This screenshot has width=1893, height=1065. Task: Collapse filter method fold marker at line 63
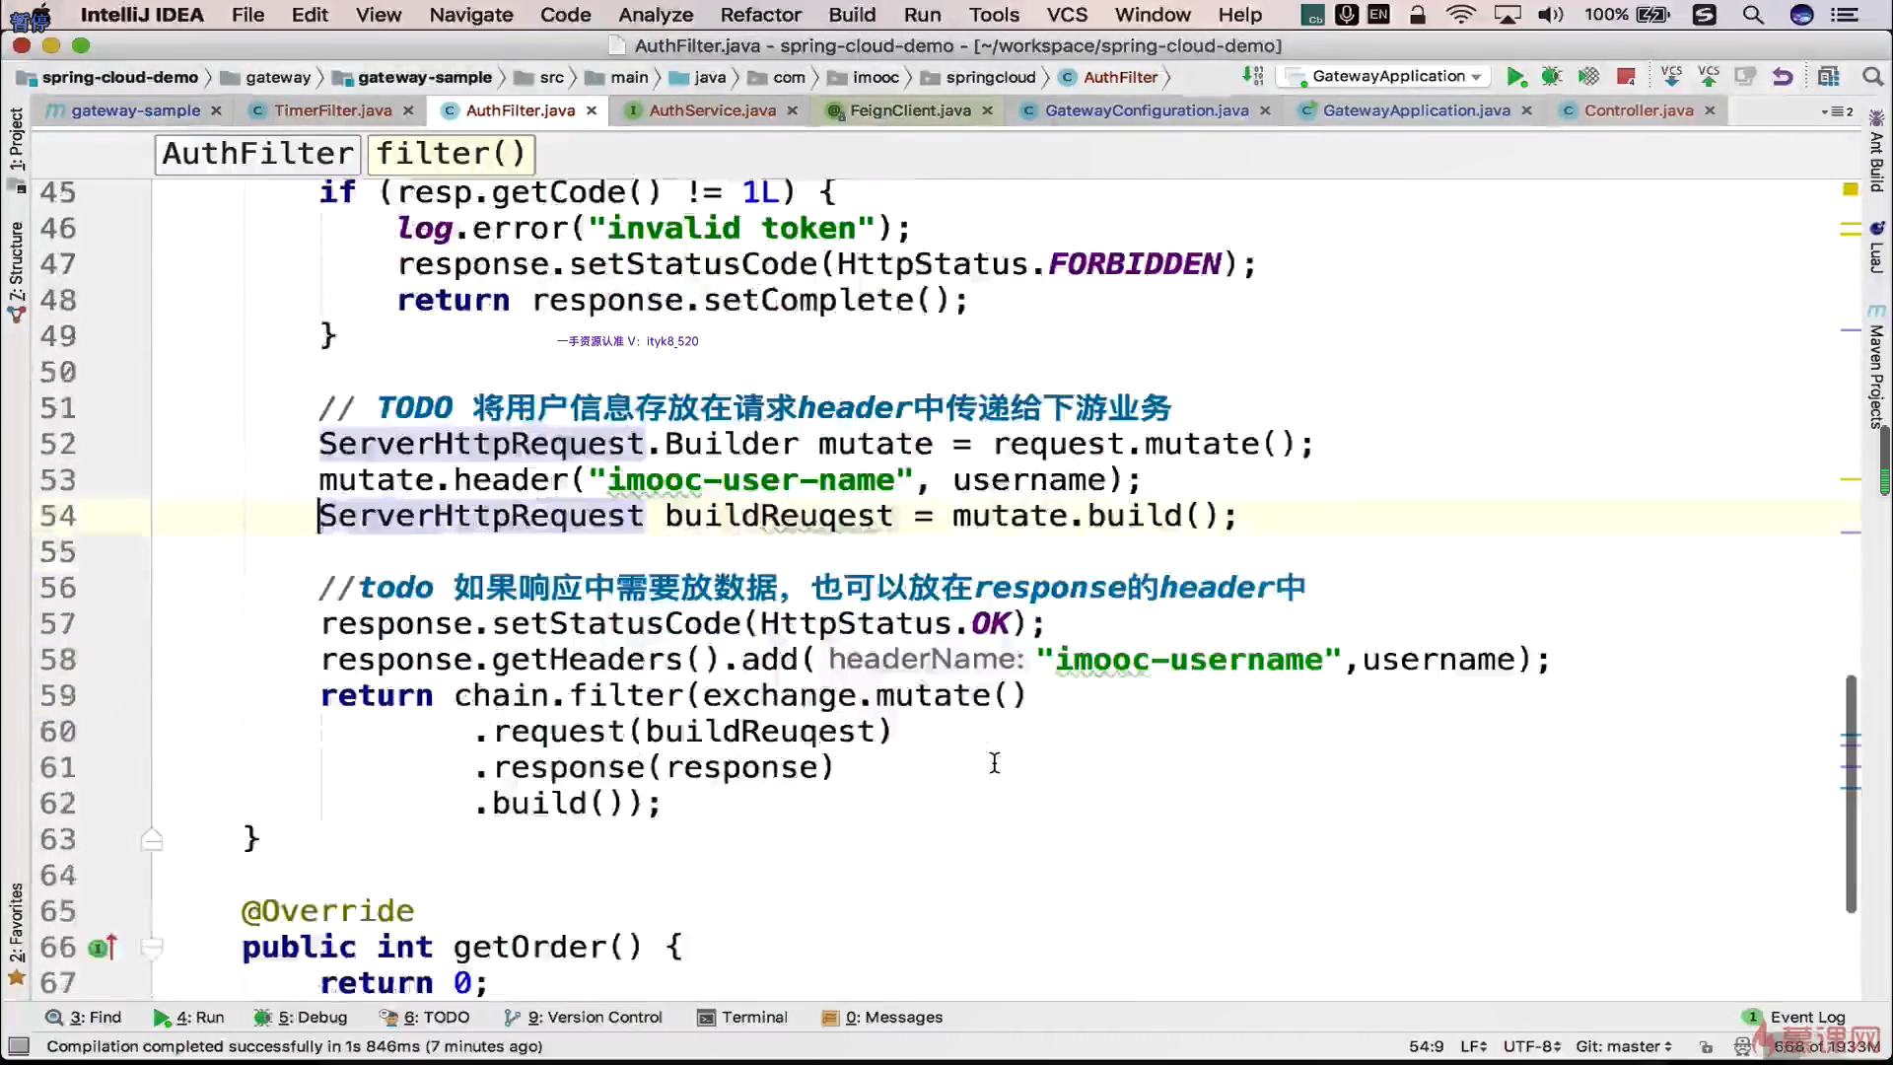tap(152, 839)
